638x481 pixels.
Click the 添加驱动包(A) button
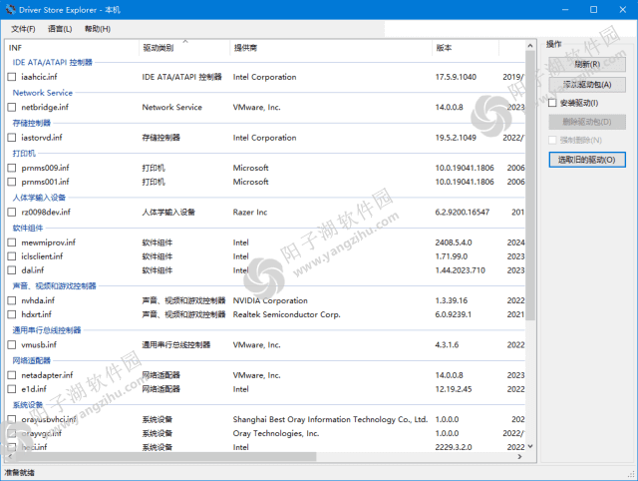coord(587,84)
